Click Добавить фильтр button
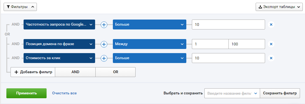Viewport: 305px width, 104px height. (33, 72)
